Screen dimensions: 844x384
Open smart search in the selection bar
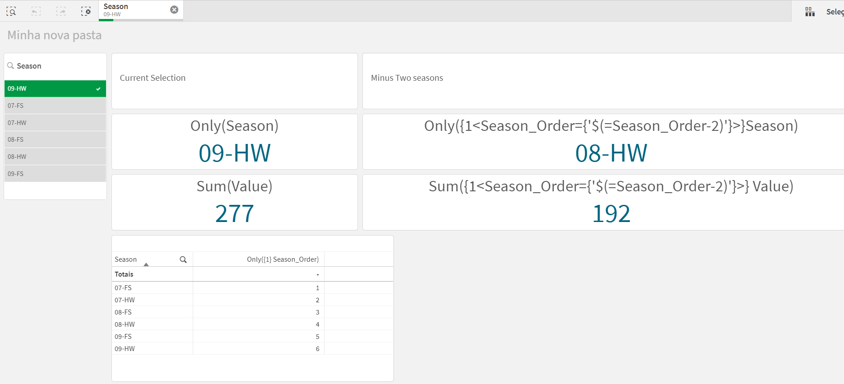[11, 11]
